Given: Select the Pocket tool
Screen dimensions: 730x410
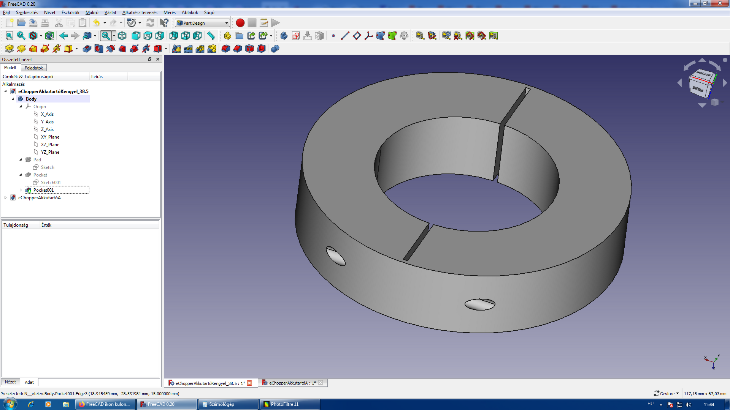Looking at the screenshot, I should [87, 49].
